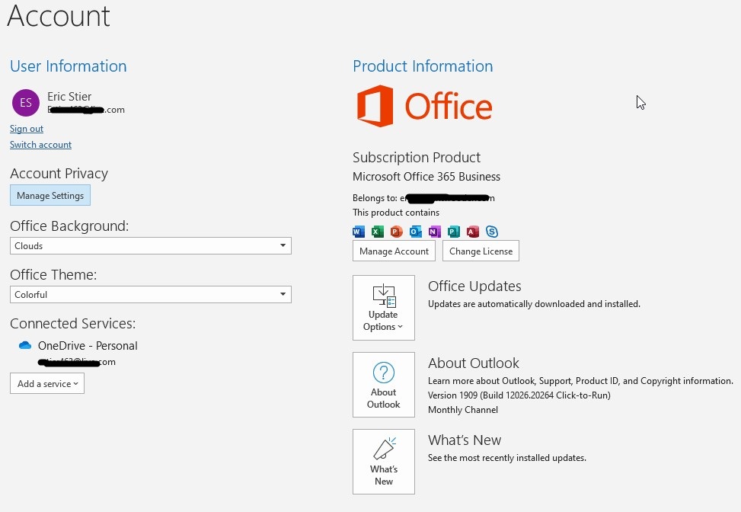The height and width of the screenshot is (512, 741).
Task: Click Microsoft Office 365 Business text
Action: [426, 176]
